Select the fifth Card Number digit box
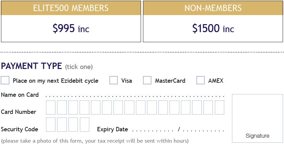 [96, 107]
